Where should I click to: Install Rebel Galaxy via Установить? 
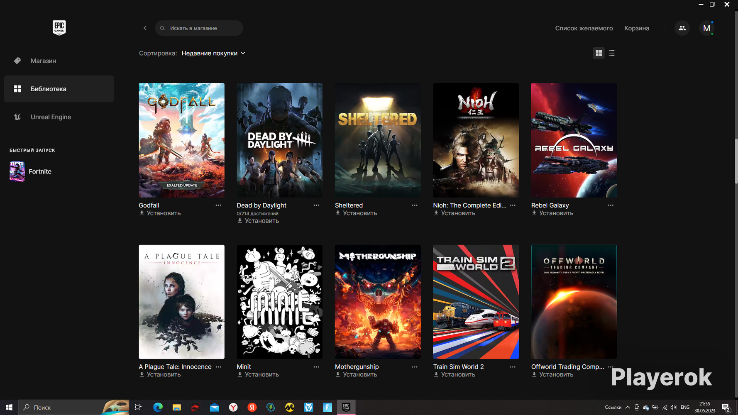[x=552, y=213]
